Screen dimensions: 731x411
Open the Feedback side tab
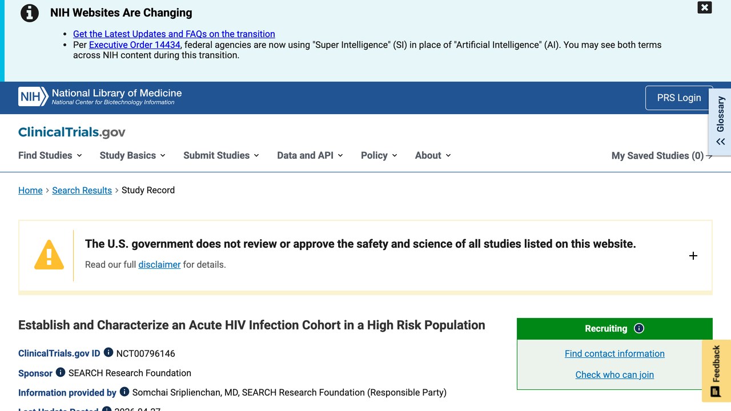tap(716, 370)
